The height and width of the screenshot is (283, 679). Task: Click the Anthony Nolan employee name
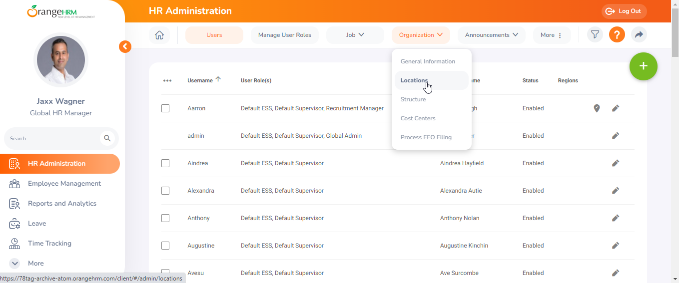click(460, 218)
